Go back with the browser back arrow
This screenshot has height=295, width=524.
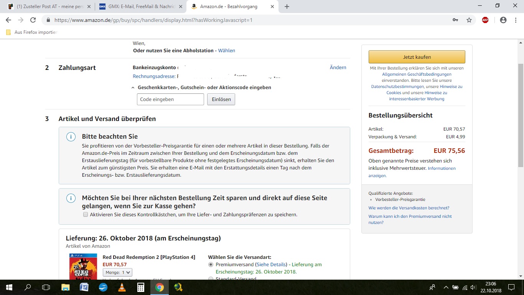pos(8,20)
